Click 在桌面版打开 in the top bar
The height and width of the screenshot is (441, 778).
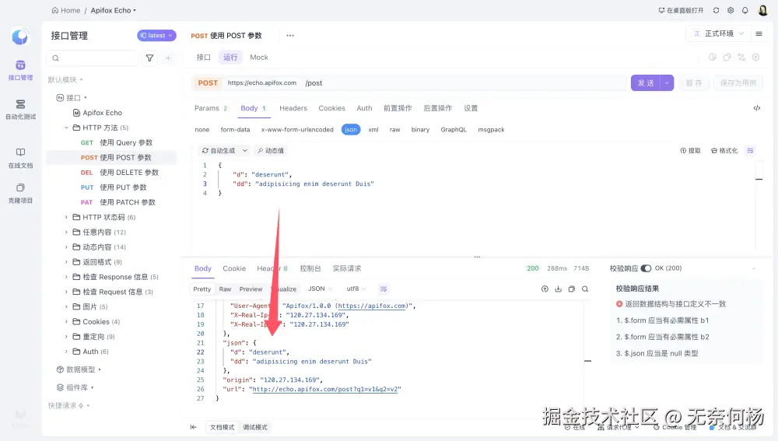(x=681, y=10)
